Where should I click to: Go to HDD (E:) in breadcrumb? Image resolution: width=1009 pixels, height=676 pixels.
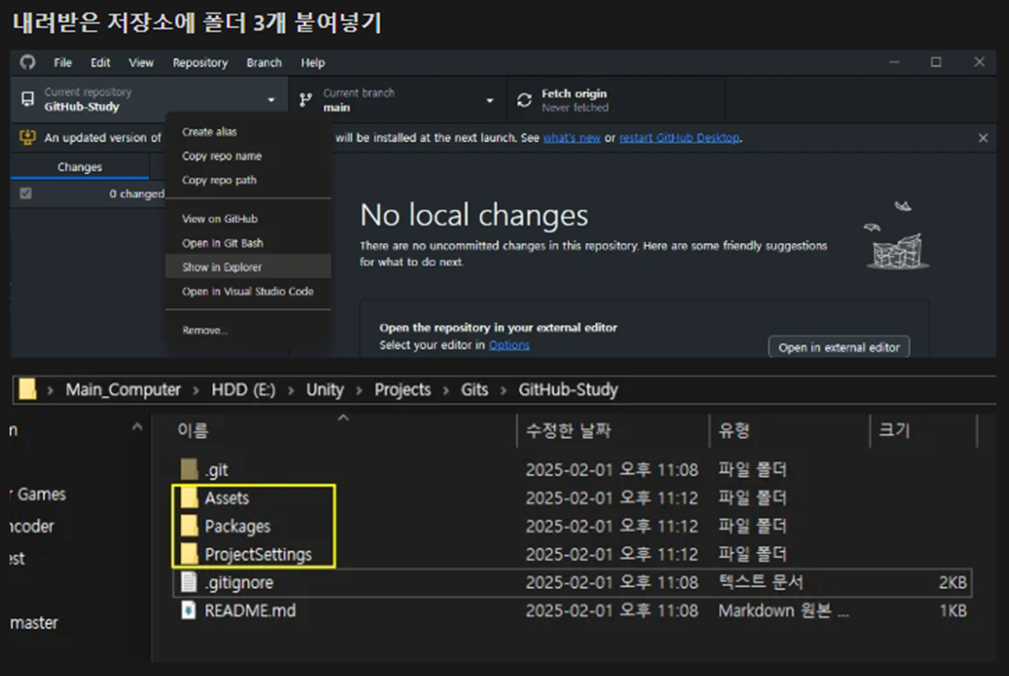point(243,390)
